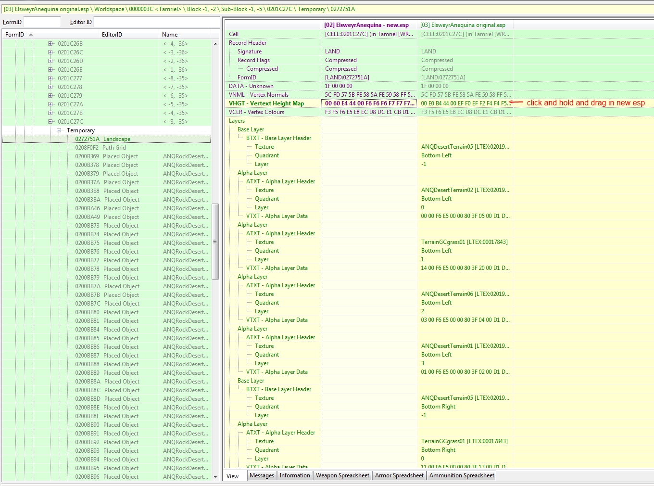The width and height of the screenshot is (654, 486).
Task: Select texture value 'ANQDesertTerrain06' in original.esp
Action: click(x=465, y=294)
